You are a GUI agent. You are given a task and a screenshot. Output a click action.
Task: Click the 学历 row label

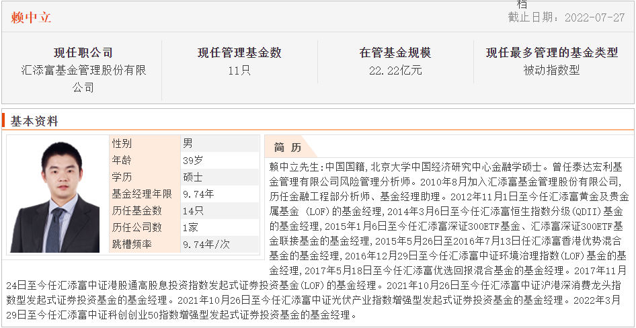(x=122, y=177)
